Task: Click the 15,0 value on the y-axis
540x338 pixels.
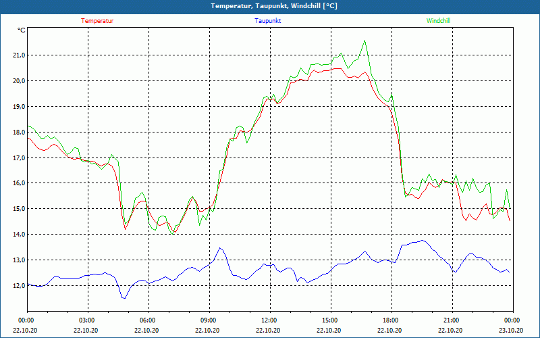Action: click(20, 209)
